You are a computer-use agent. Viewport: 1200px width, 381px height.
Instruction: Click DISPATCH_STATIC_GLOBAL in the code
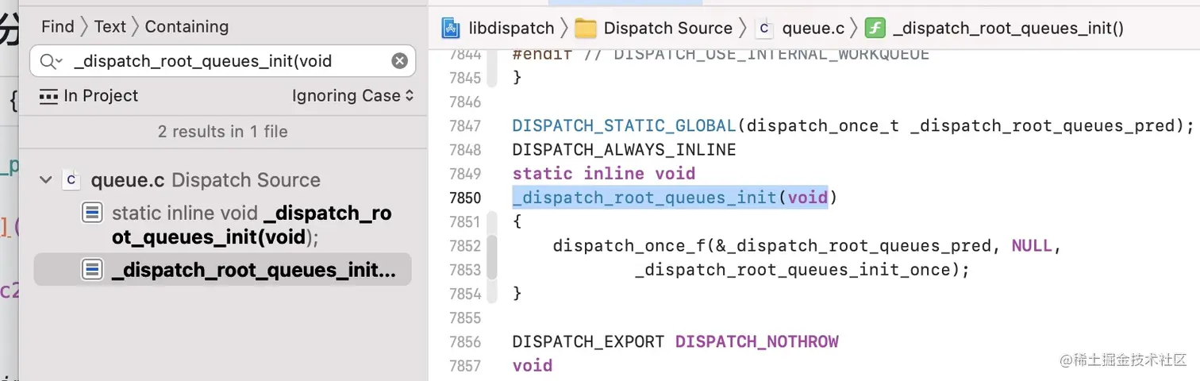[624, 125]
